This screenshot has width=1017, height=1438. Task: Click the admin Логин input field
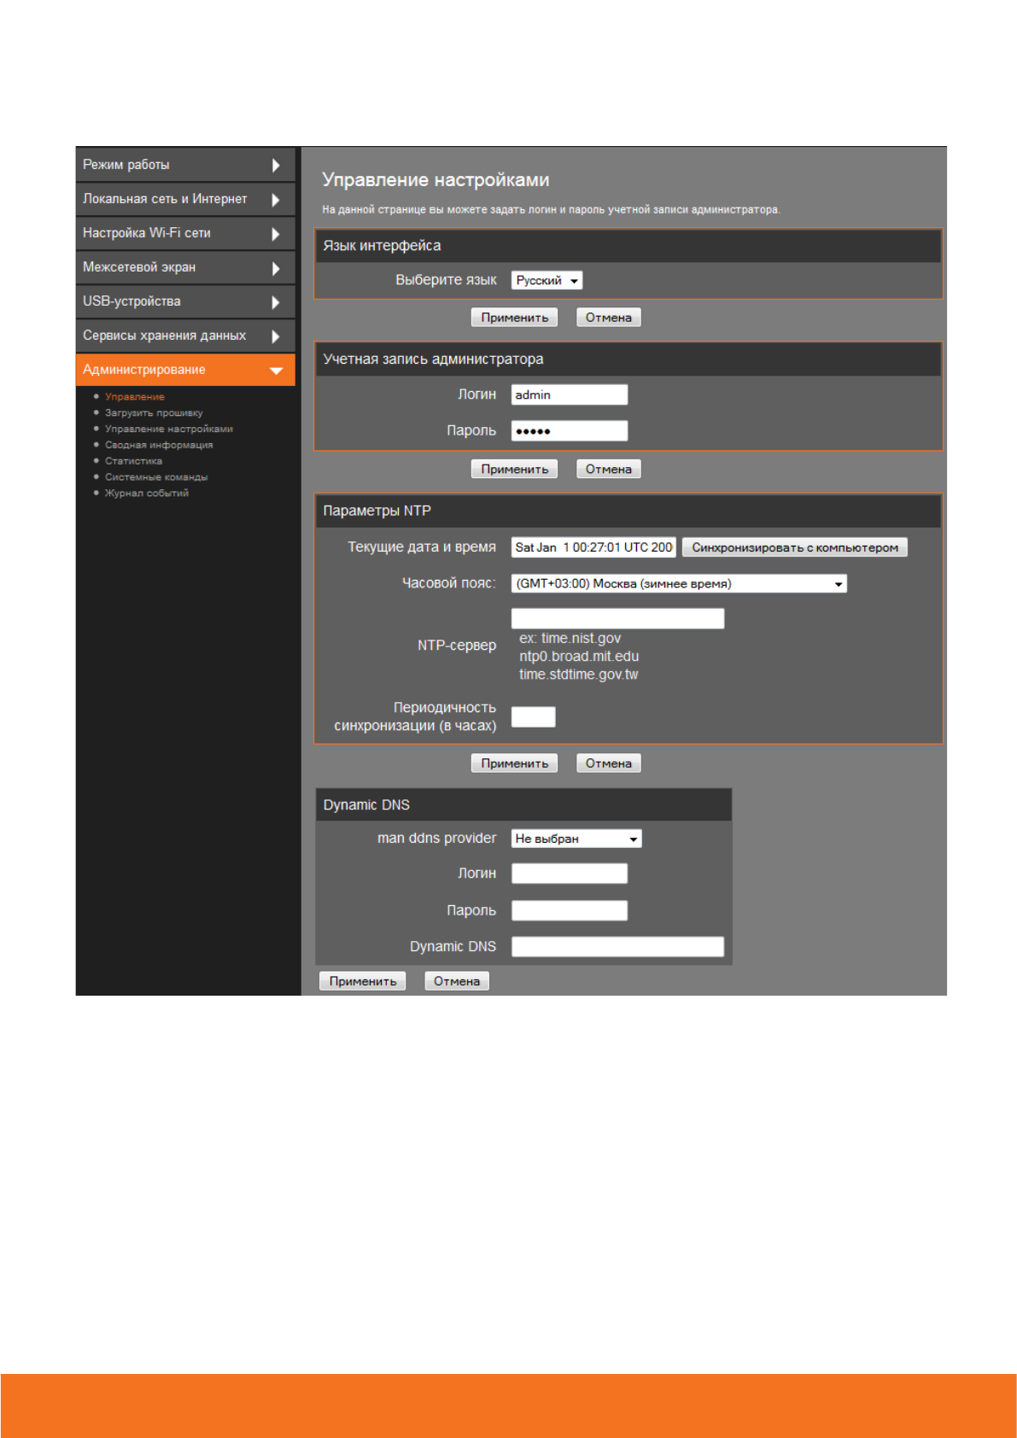569,395
